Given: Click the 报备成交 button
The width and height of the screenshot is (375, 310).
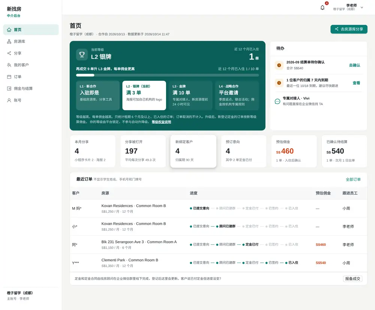Looking at the screenshot, I should [x=353, y=279].
